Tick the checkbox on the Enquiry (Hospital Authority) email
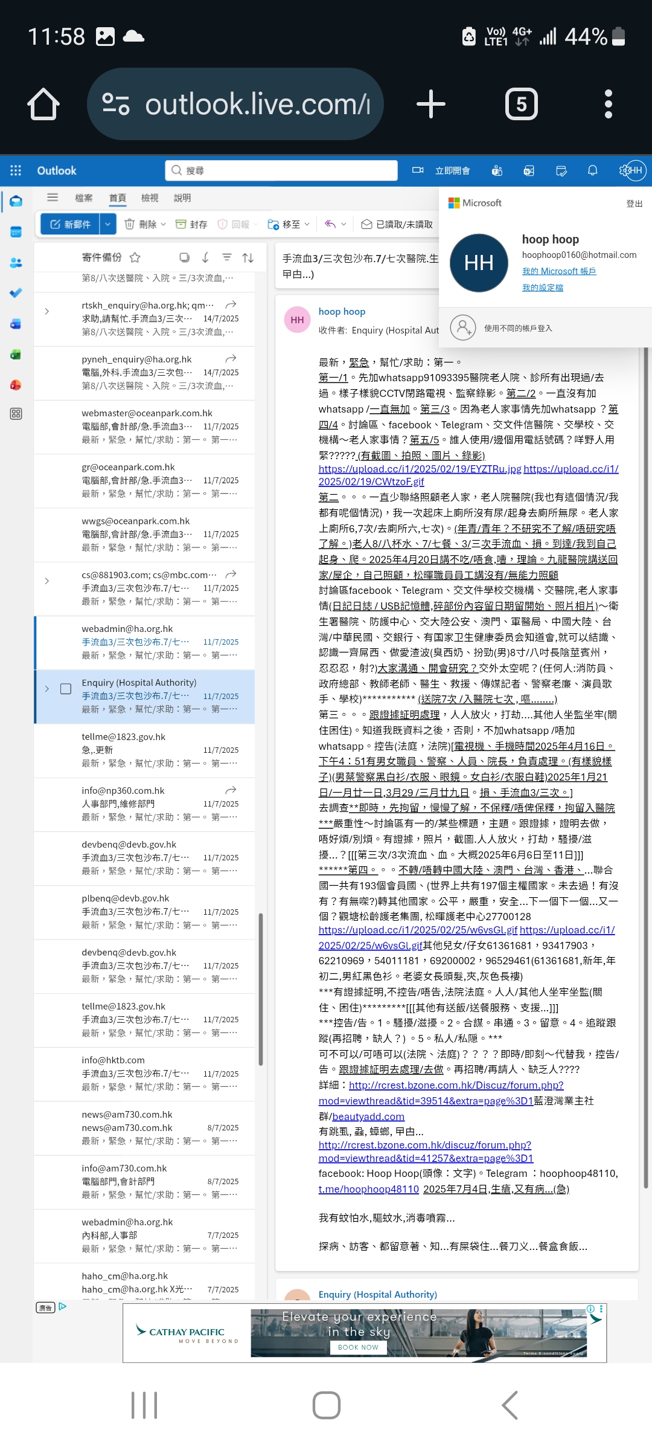Image resolution: width=652 pixels, height=1450 pixels. coord(66,689)
